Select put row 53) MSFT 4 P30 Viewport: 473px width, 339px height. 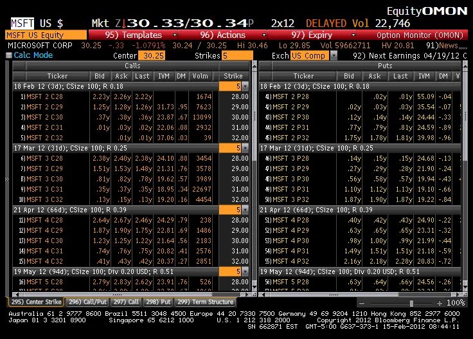coord(360,241)
